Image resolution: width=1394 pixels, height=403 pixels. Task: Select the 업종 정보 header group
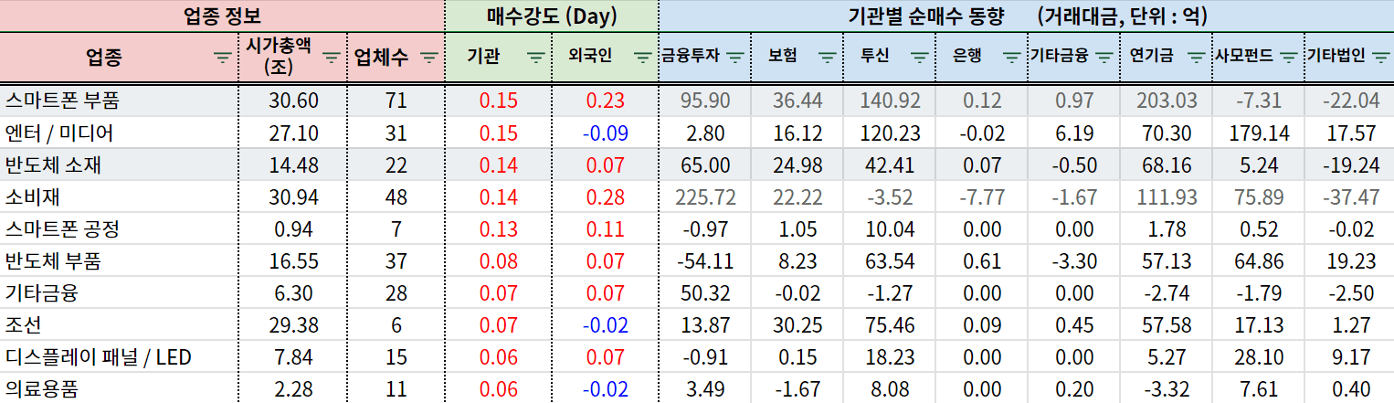tap(222, 16)
